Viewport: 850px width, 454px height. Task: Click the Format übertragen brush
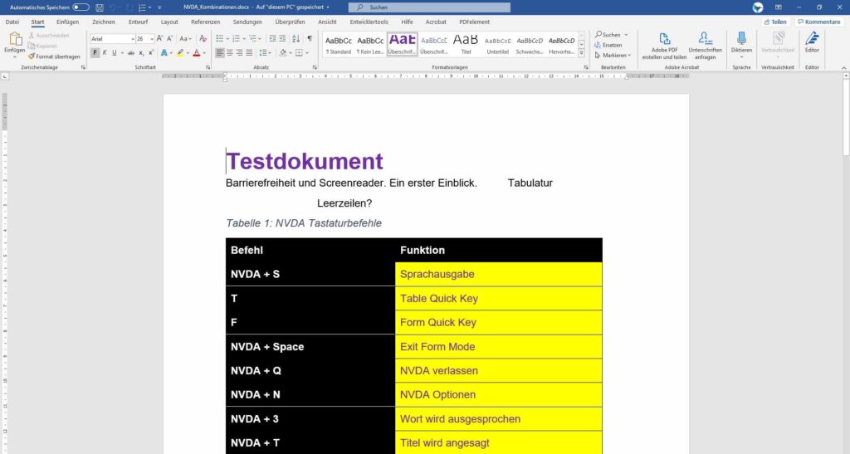click(54, 56)
